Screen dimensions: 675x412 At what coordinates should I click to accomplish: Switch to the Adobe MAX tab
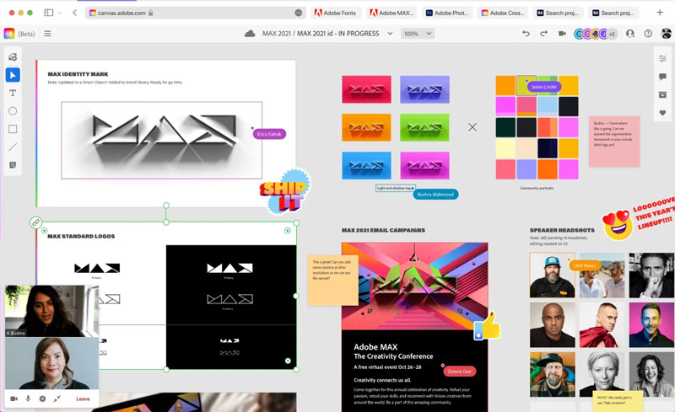coord(391,13)
